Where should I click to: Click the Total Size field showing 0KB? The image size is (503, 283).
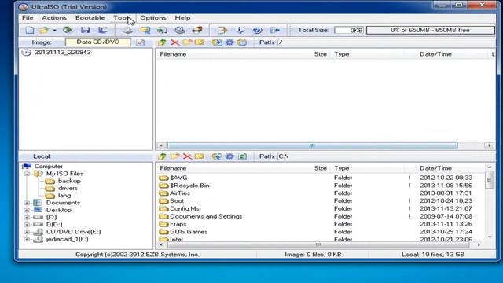[x=349, y=30]
